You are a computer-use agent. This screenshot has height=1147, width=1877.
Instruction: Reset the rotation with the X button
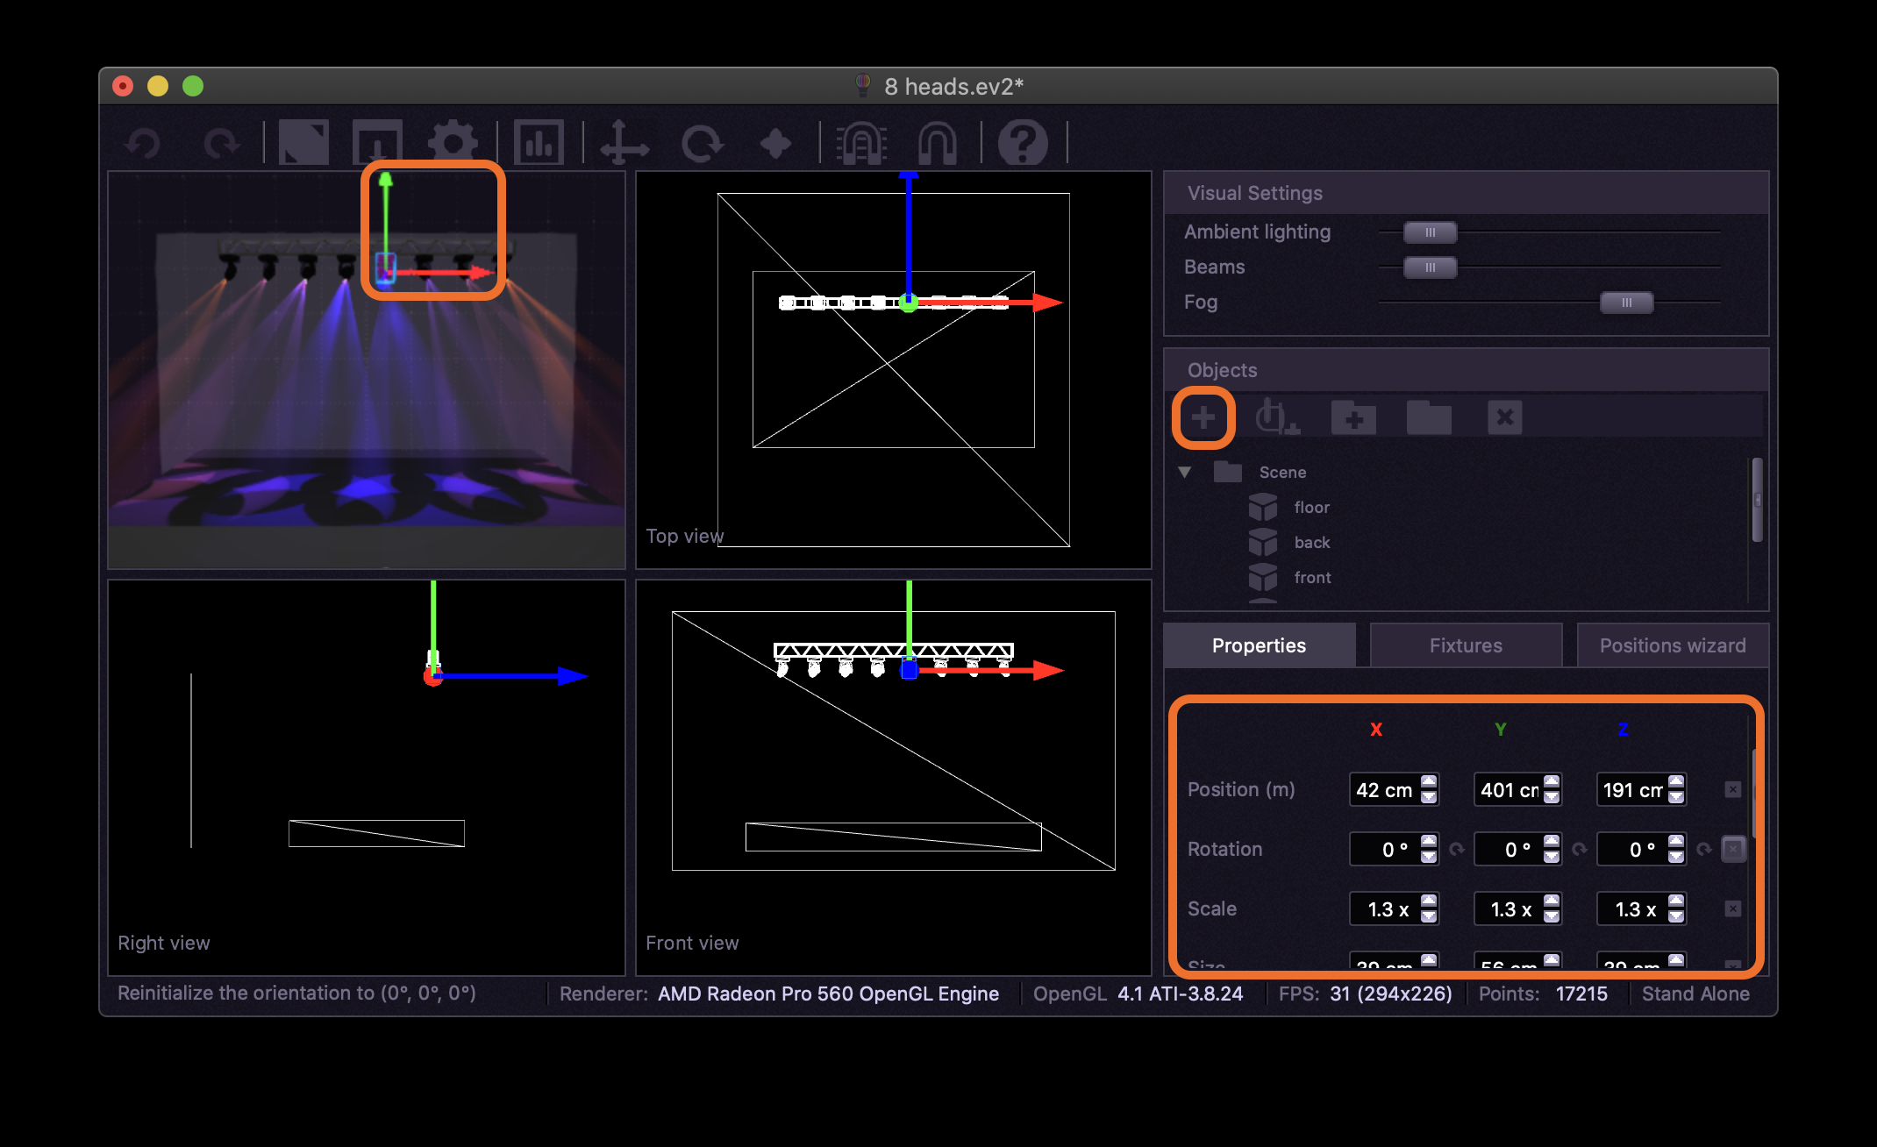point(1733,849)
